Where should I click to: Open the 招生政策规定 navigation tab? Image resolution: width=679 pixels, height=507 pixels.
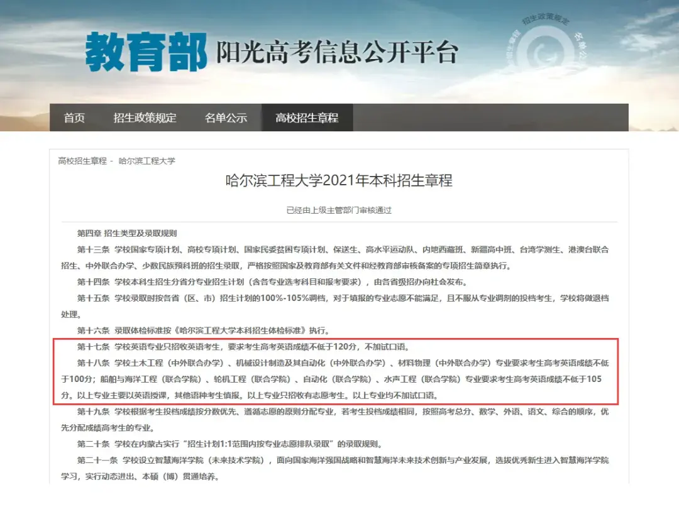coord(145,117)
